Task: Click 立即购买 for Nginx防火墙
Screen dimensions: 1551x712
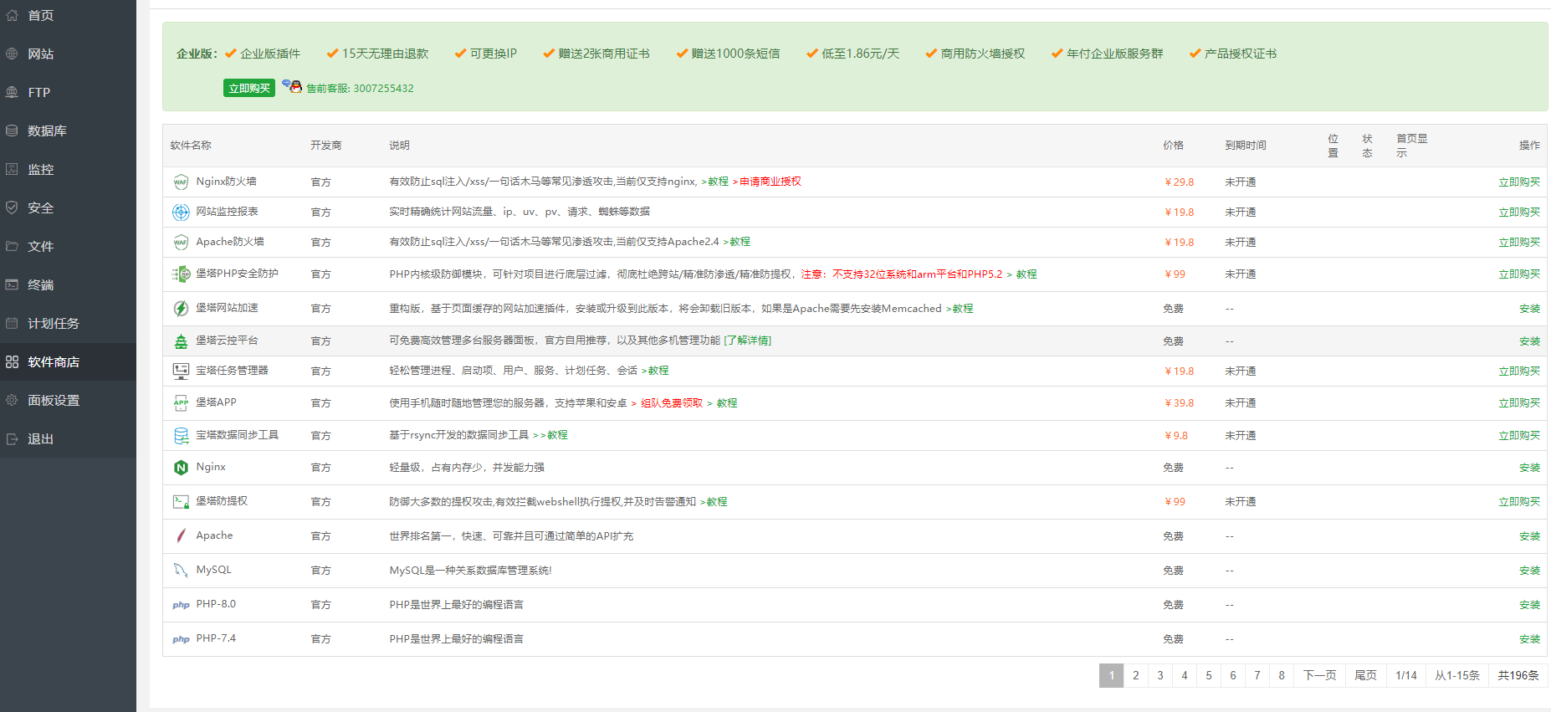Action: point(1519,182)
